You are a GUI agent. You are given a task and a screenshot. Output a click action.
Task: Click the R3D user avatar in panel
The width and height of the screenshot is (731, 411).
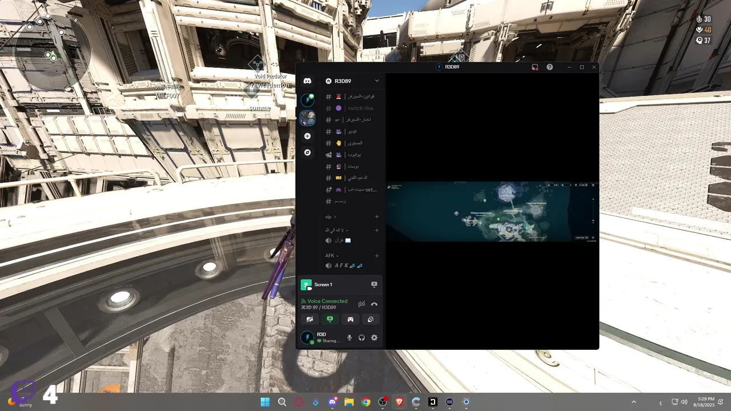[x=307, y=337]
